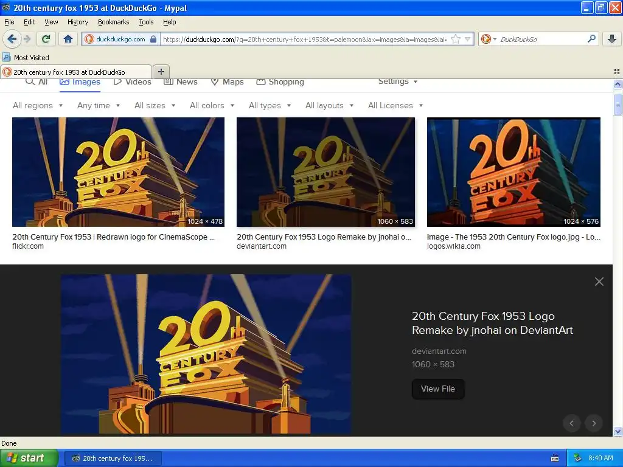
Task: Click the page scrollbar down arrow
Action: 618,432
